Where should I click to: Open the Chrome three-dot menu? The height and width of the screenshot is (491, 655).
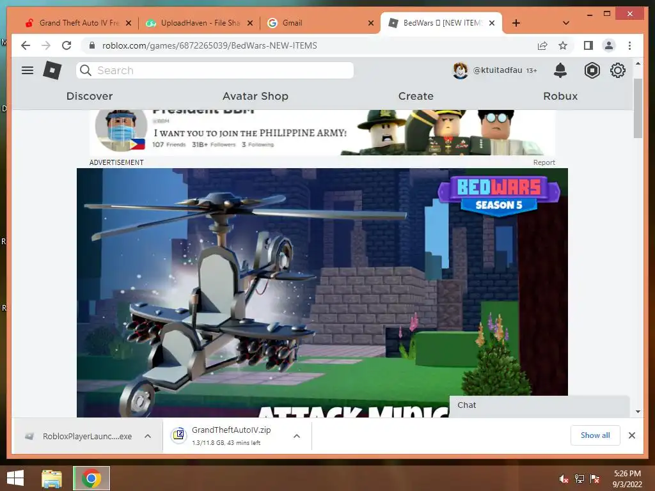[x=629, y=45]
